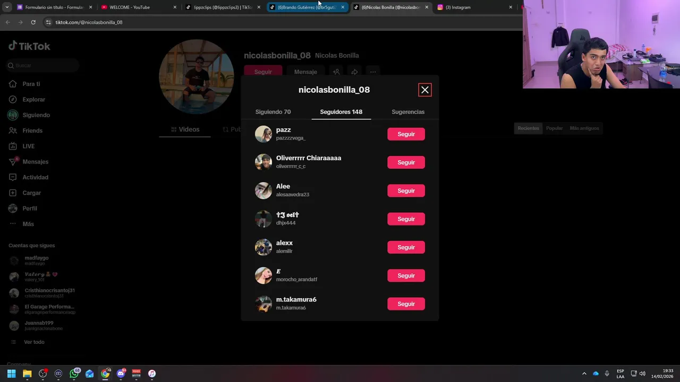
Task: Open Discord from the taskbar
Action: coord(121,374)
